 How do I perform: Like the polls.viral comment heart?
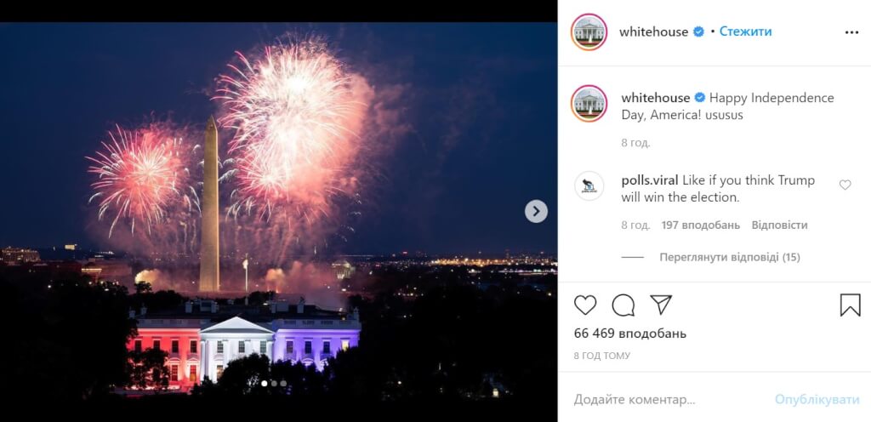pyautogui.click(x=845, y=185)
